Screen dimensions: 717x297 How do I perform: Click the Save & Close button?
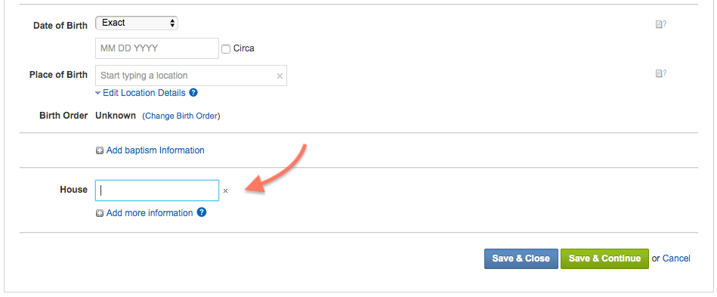tap(521, 258)
